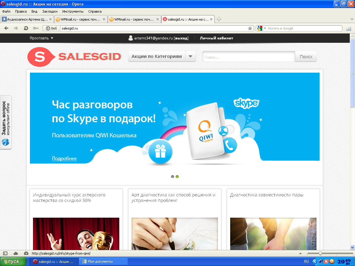355x266 pixels.
Task: Expand the Ярославль city selector
Action: pyautogui.click(x=41, y=38)
